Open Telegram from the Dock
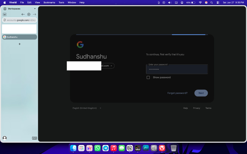The image size is (247, 154). 106,148
